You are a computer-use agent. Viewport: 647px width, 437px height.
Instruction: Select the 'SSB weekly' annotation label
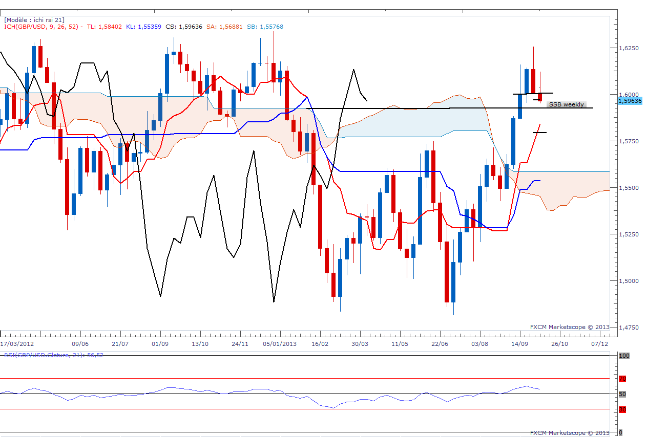tap(566, 104)
